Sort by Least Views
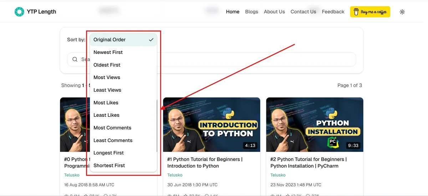 pyautogui.click(x=123, y=90)
